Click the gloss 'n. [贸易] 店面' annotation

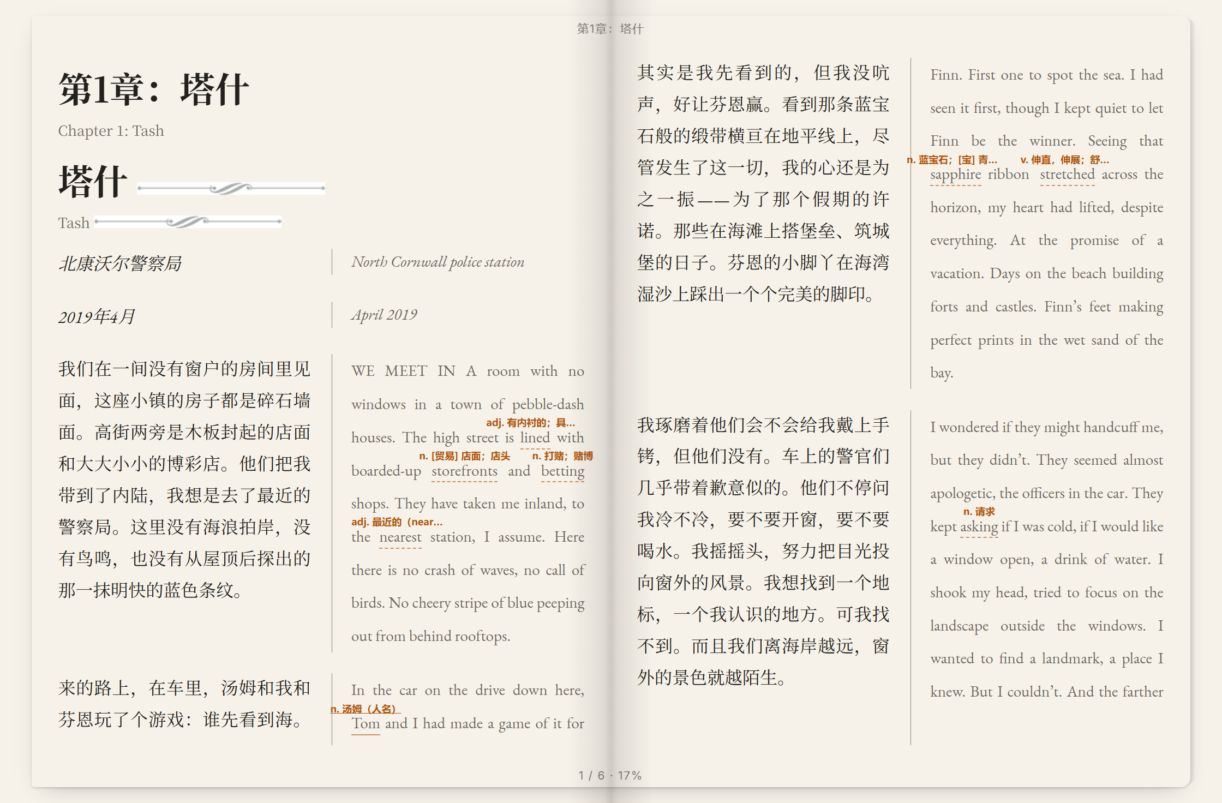(464, 456)
